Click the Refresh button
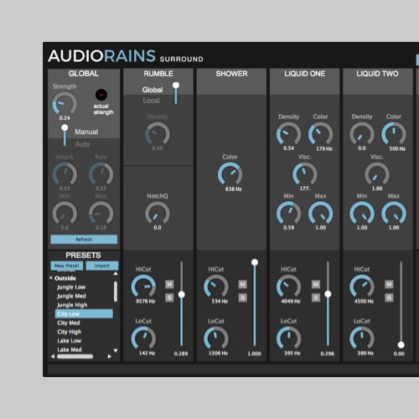Viewport: 419px width, 419px height. 84,240
